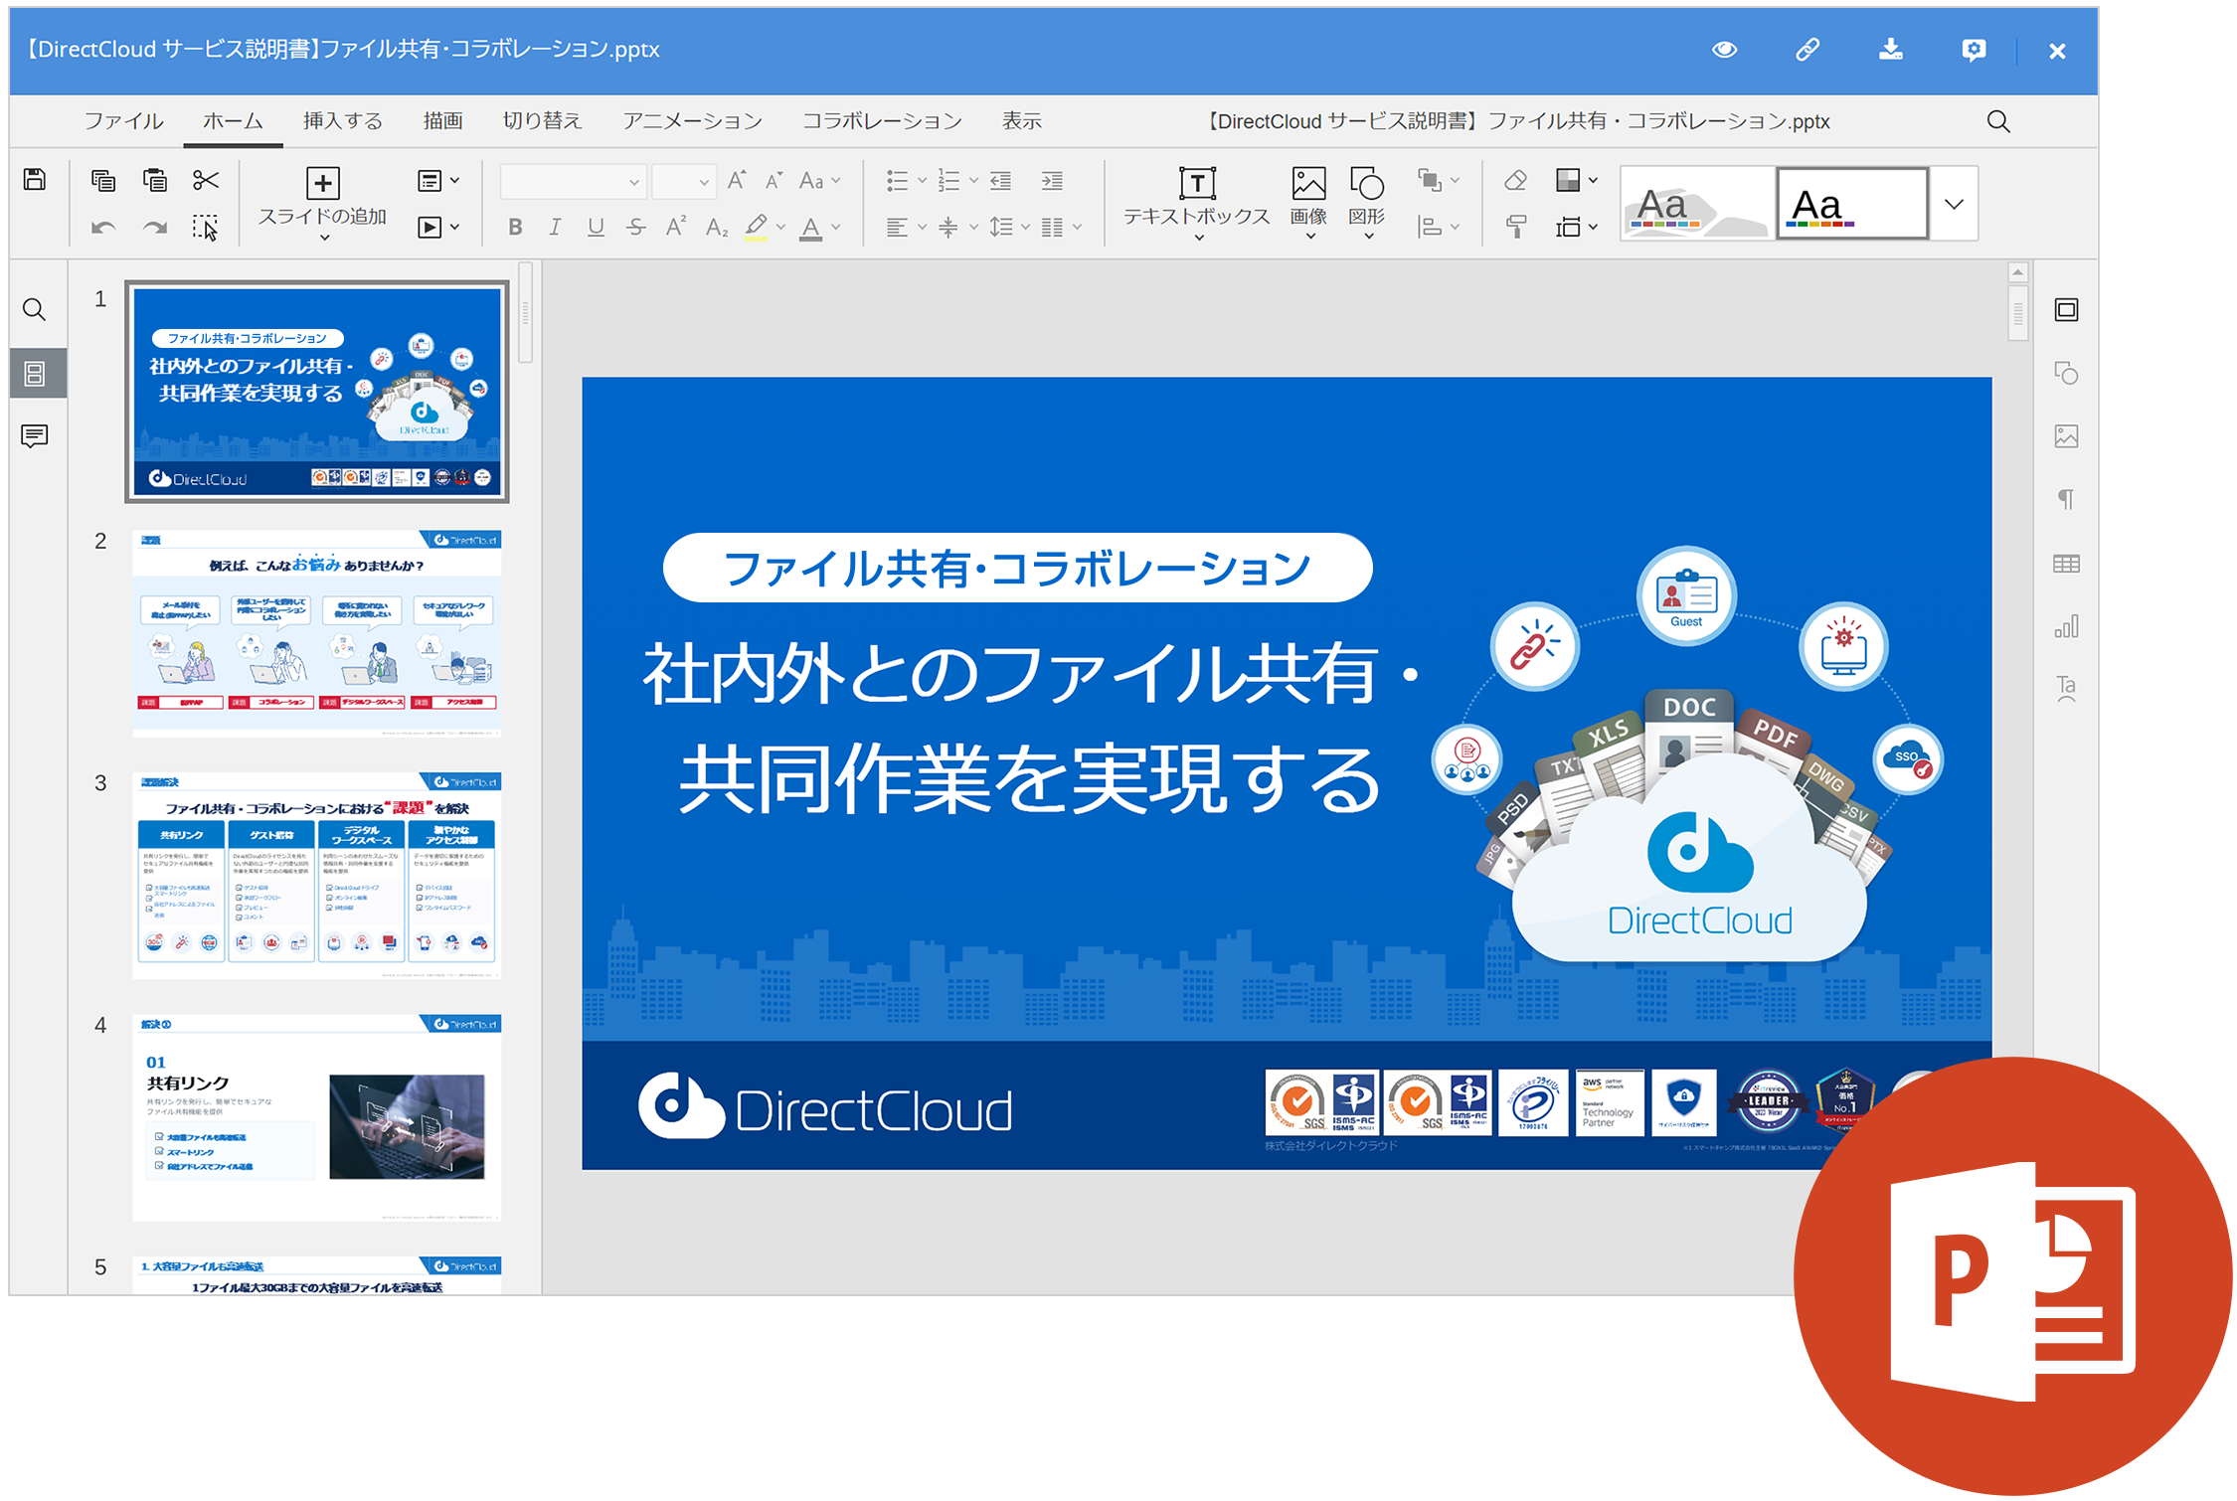
Task: Open the slide layout dropdown
Action: (438, 181)
